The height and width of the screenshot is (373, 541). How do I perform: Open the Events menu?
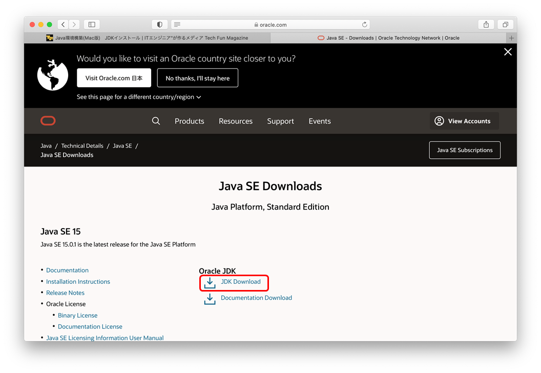coord(320,121)
